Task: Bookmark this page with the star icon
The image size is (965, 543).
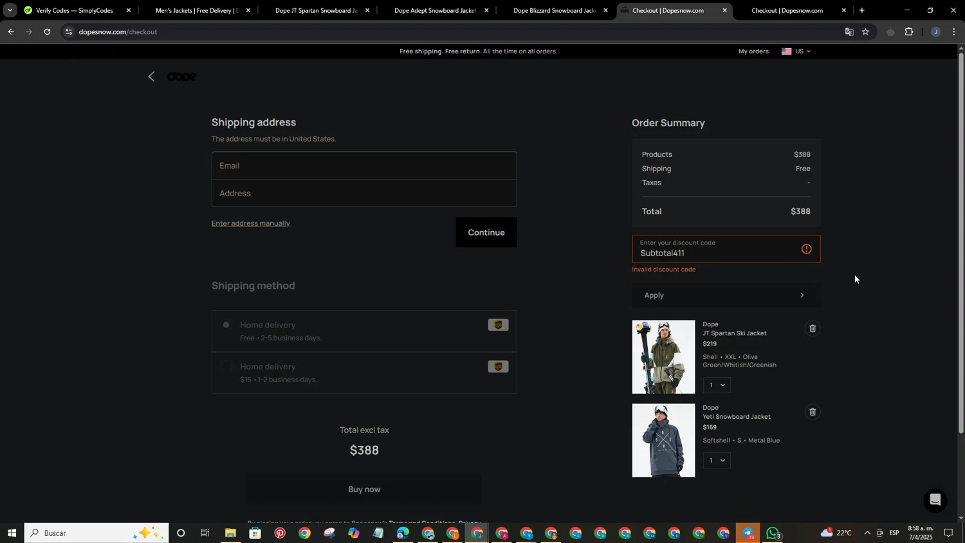Action: tap(865, 32)
